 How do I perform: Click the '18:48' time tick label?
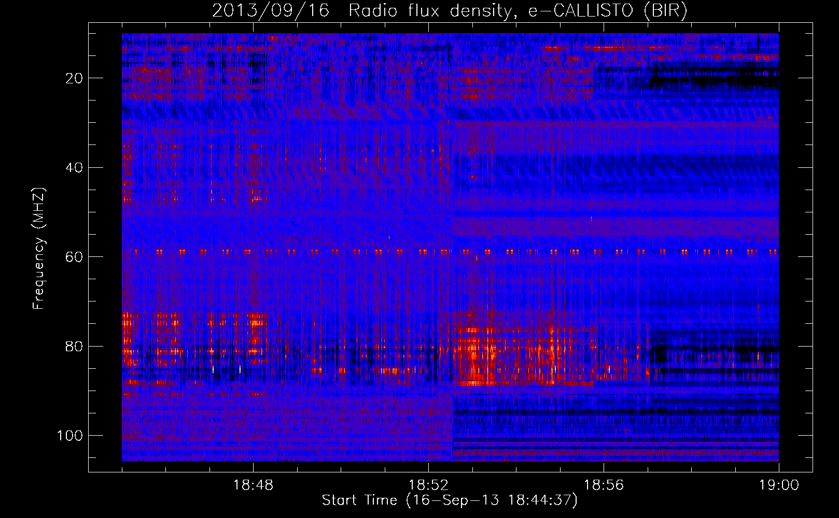pyautogui.click(x=253, y=485)
